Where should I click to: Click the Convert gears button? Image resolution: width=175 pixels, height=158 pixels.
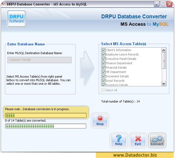click(x=157, y=141)
